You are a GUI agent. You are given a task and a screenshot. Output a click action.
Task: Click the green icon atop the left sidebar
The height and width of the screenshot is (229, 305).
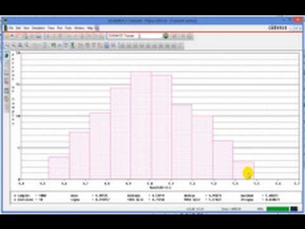[7, 56]
